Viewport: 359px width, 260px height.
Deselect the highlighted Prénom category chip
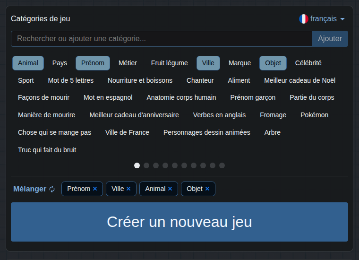point(93,63)
